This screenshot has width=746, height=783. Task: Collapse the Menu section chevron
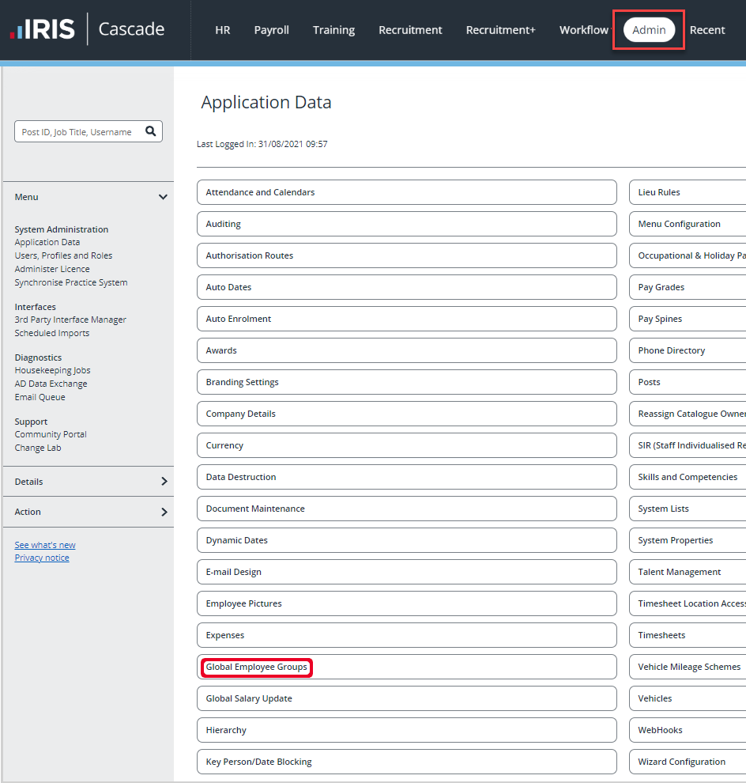pyautogui.click(x=163, y=197)
